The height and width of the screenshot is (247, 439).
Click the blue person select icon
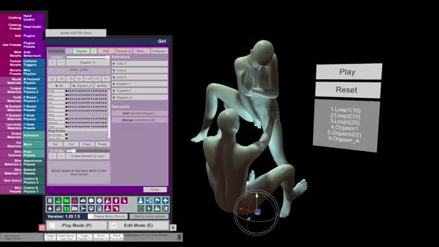tap(141, 200)
